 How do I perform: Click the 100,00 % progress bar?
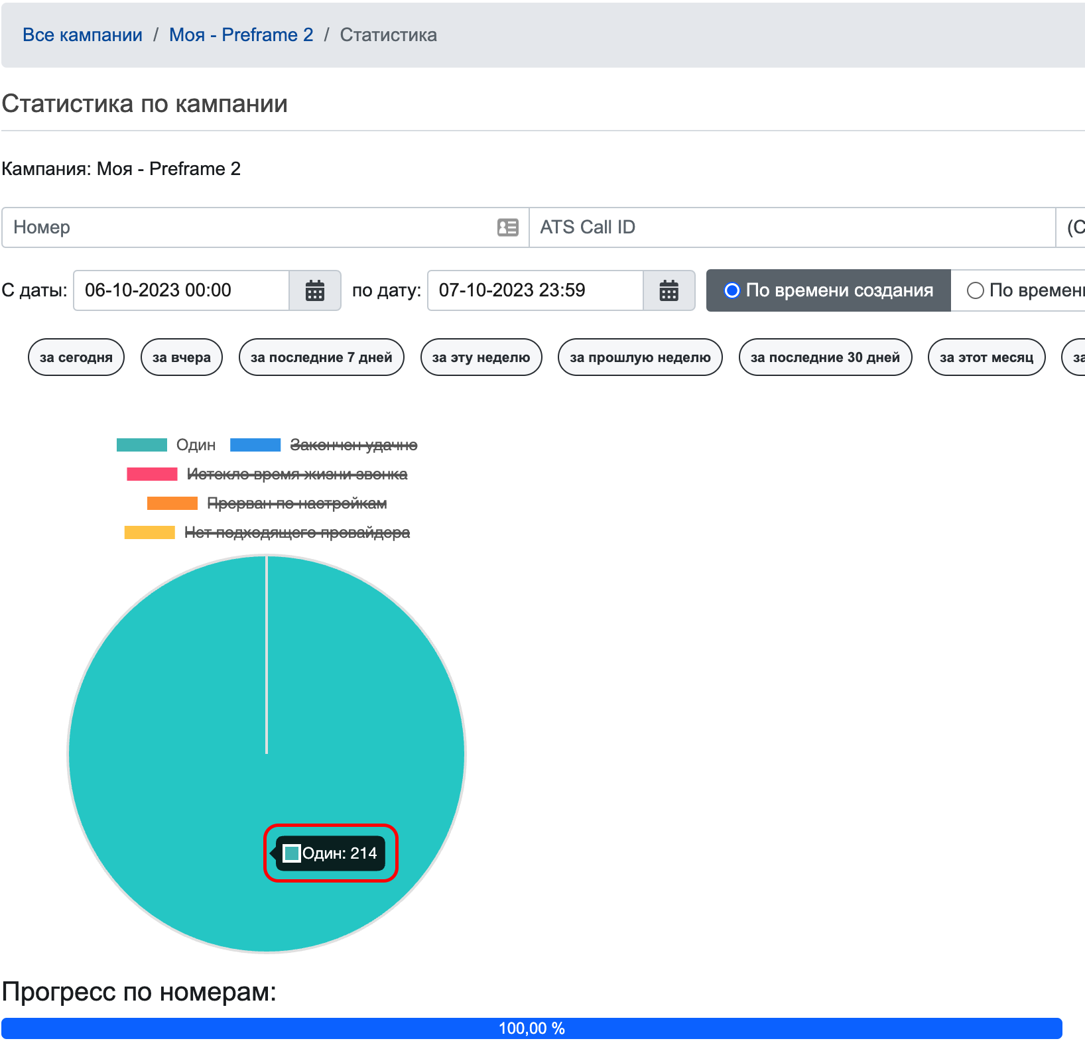(531, 1028)
